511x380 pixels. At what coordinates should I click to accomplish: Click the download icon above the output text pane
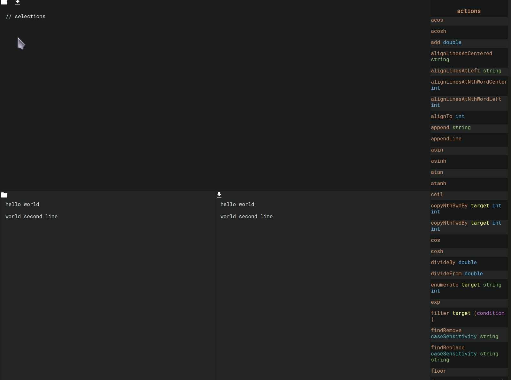[x=219, y=195]
